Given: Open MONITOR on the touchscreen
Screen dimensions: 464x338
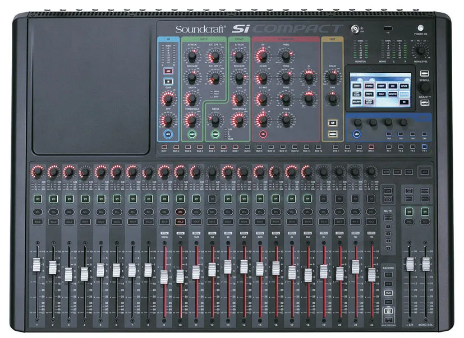Looking at the screenshot, I should 392,94.
